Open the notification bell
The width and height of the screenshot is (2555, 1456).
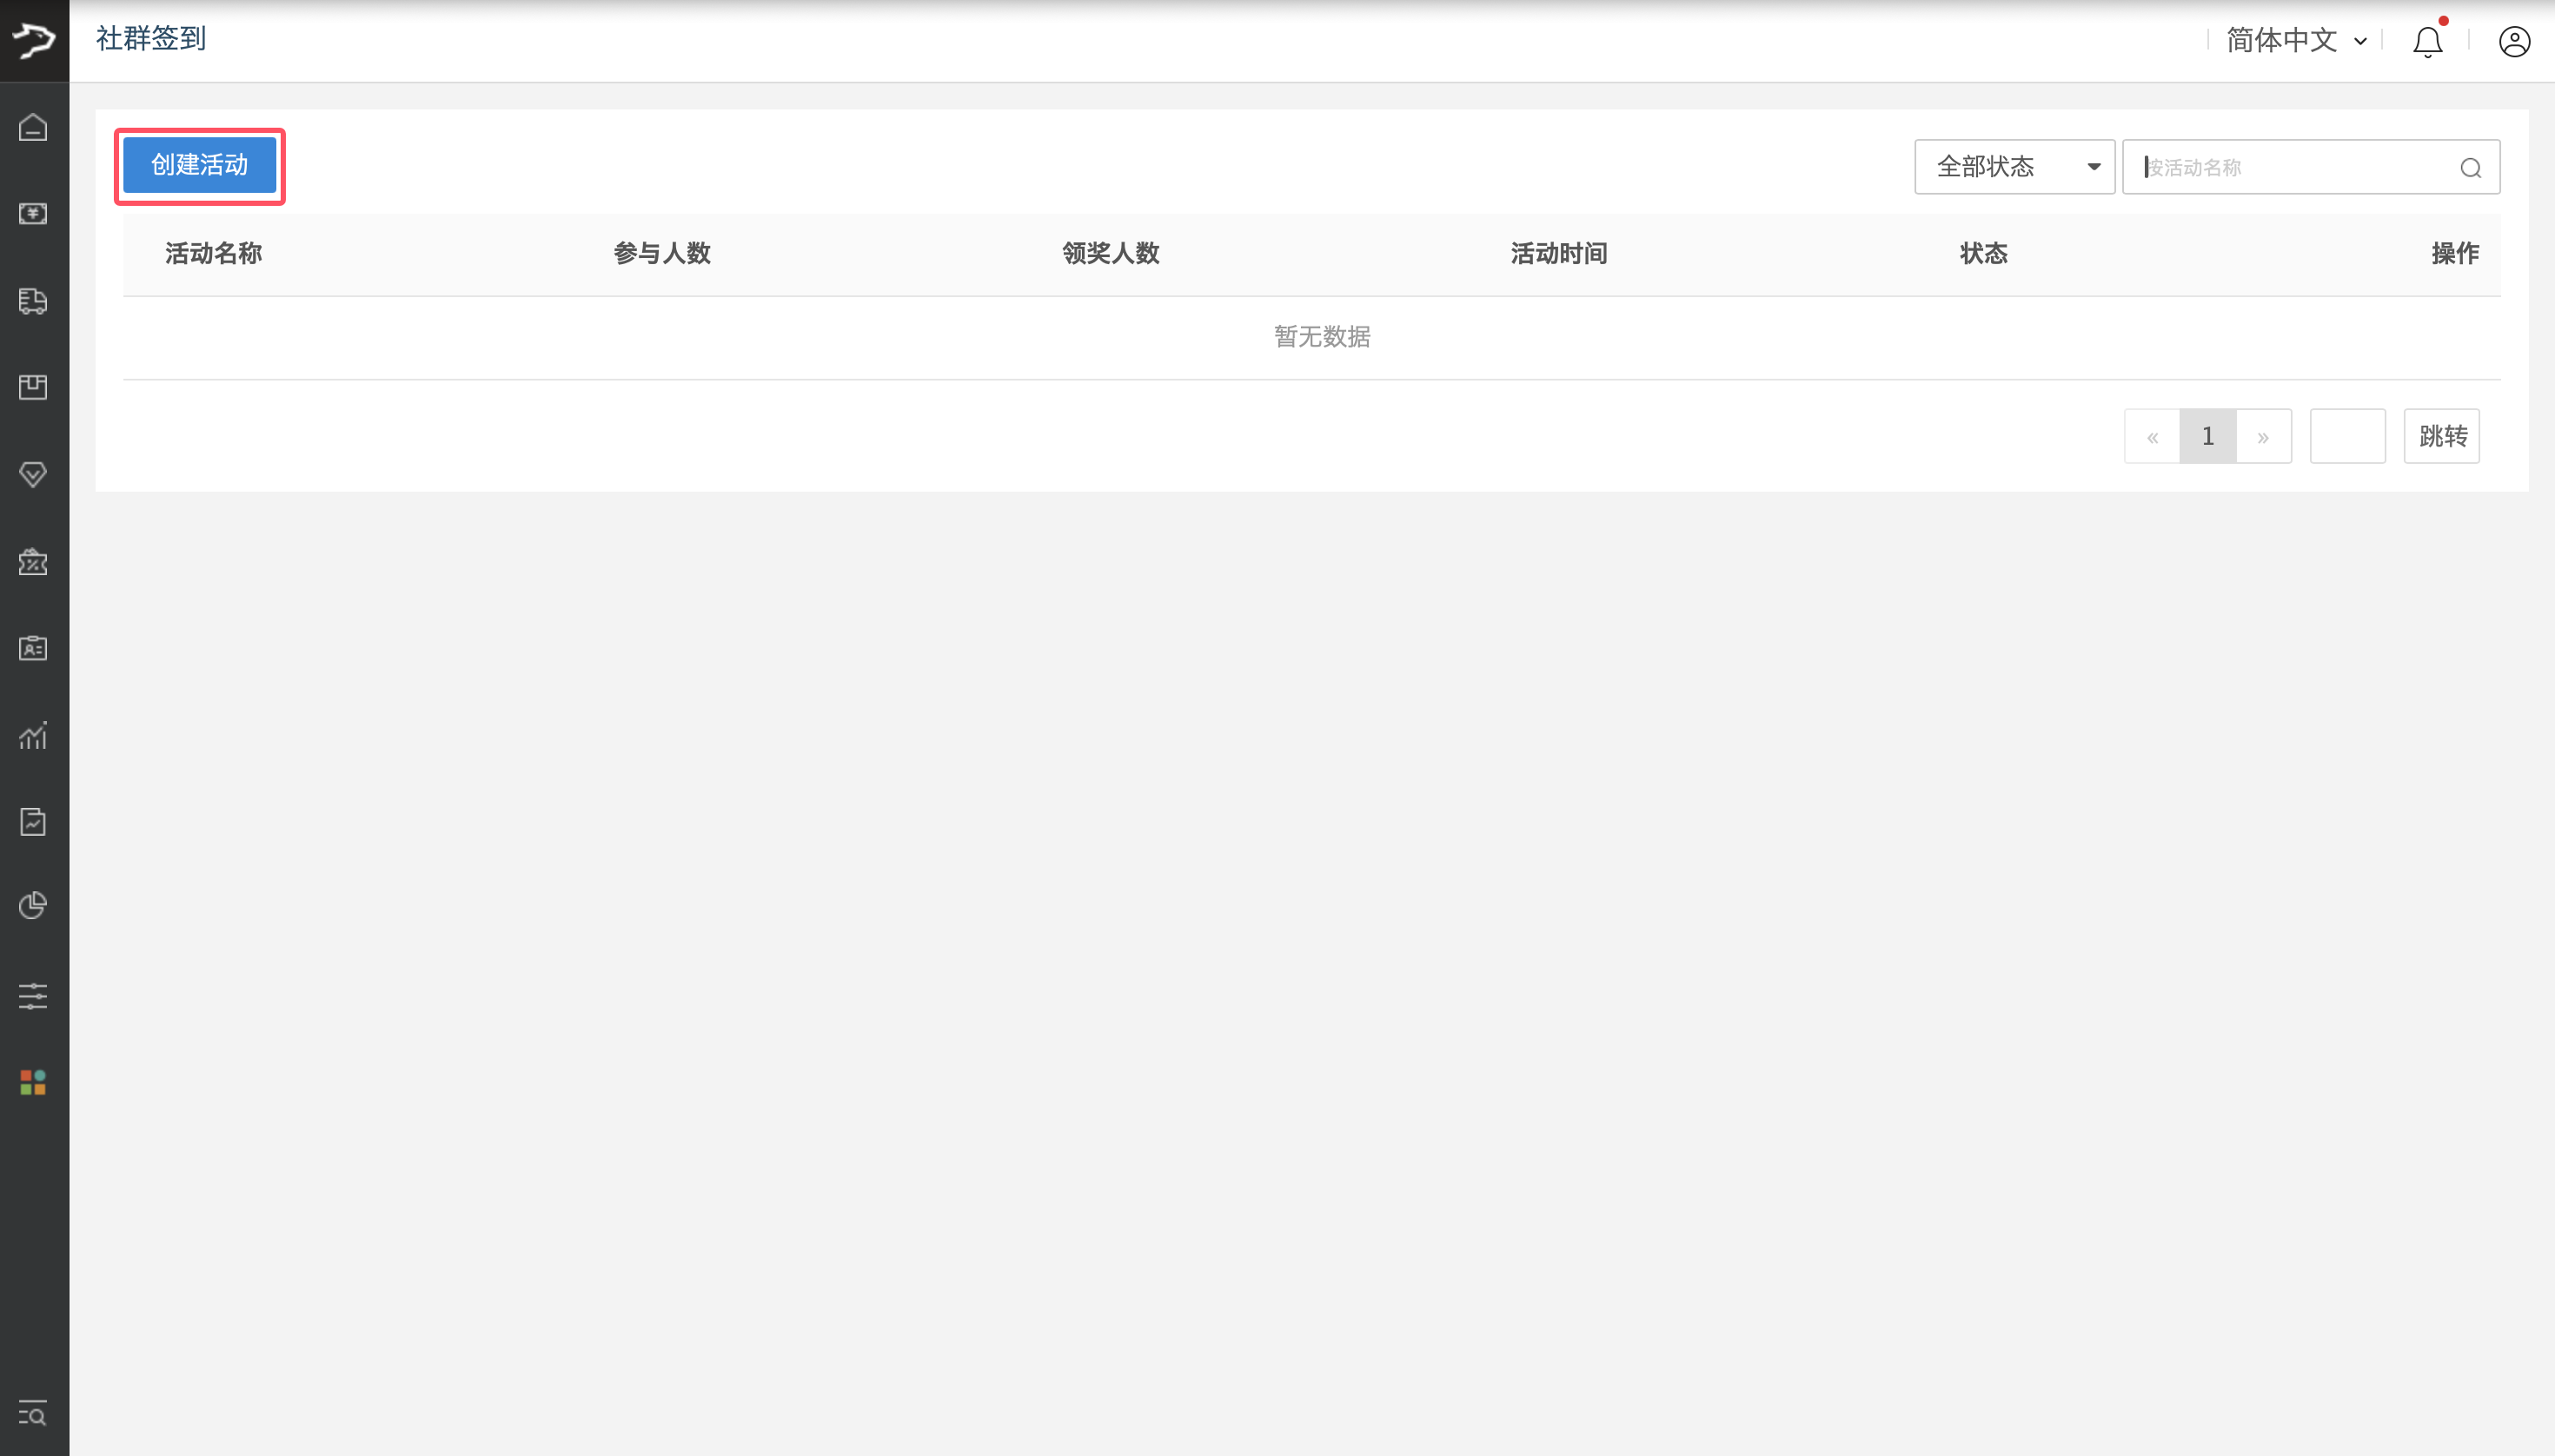pyautogui.click(x=2427, y=42)
